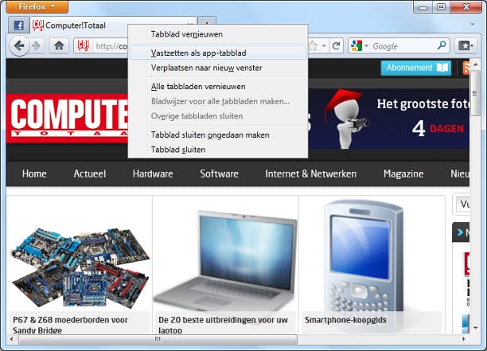487x351 pixels.
Task: Click the horizontal scrollbar thumb
Action: click(158, 339)
